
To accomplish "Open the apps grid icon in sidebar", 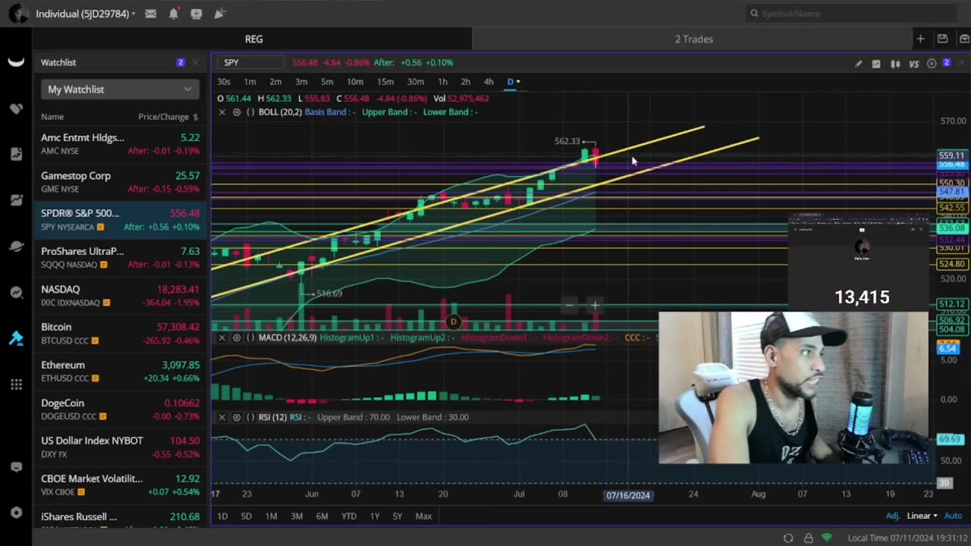I will point(16,384).
